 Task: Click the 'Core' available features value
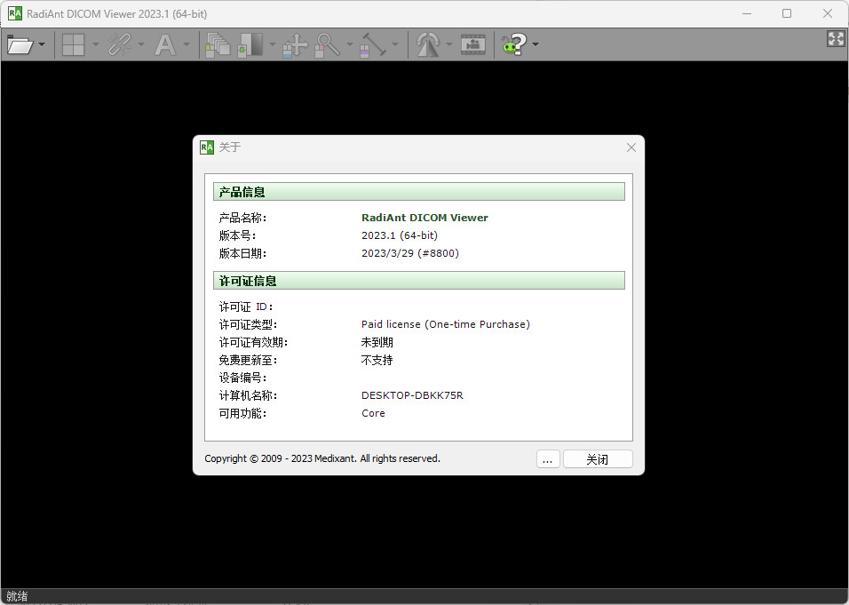tap(373, 413)
